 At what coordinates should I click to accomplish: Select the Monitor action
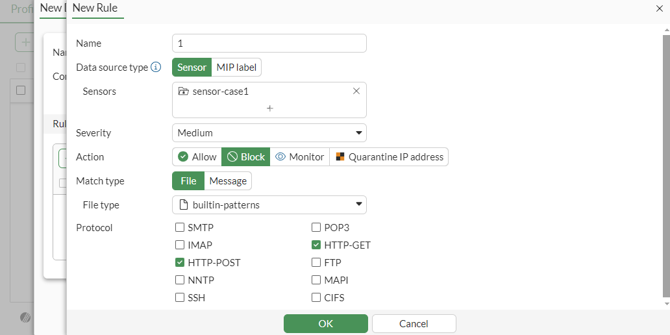(300, 156)
